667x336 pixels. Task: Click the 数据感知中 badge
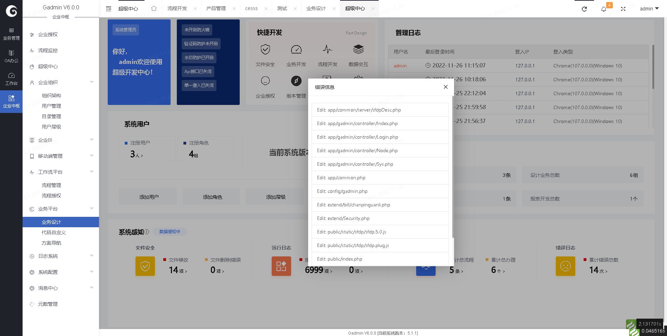pyautogui.click(x=170, y=232)
